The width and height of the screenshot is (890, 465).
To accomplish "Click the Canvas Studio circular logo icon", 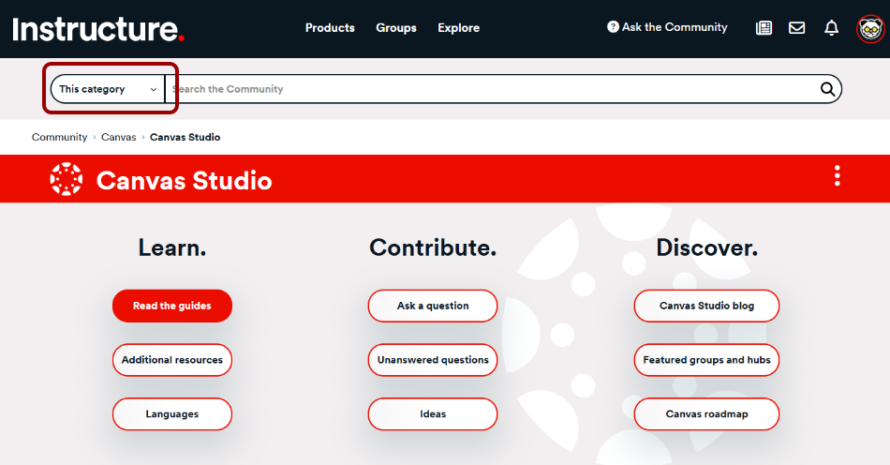I will (67, 179).
